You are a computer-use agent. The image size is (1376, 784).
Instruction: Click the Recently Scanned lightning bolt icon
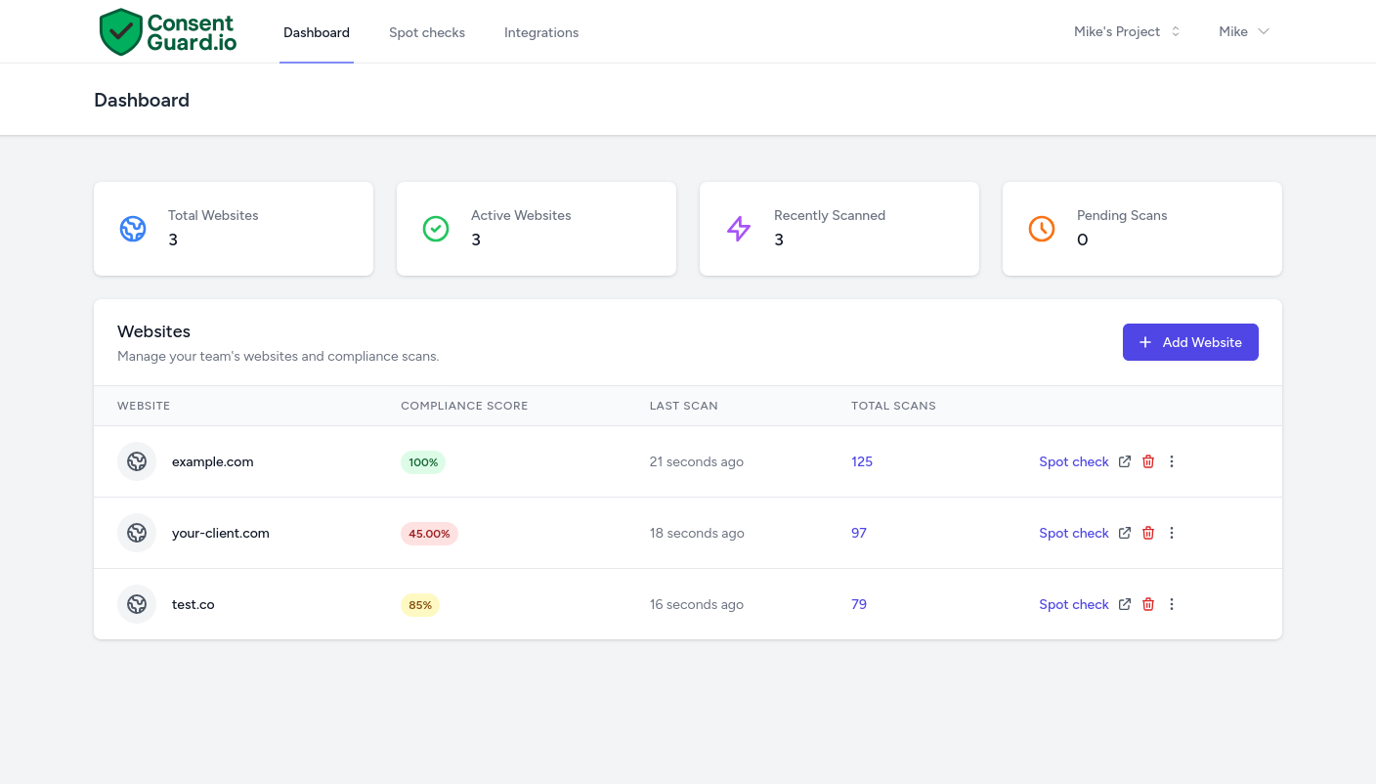tap(739, 229)
